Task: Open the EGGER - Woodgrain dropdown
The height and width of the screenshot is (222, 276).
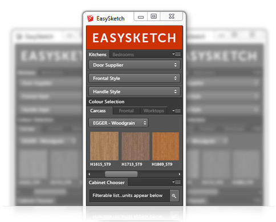Action: pos(119,123)
